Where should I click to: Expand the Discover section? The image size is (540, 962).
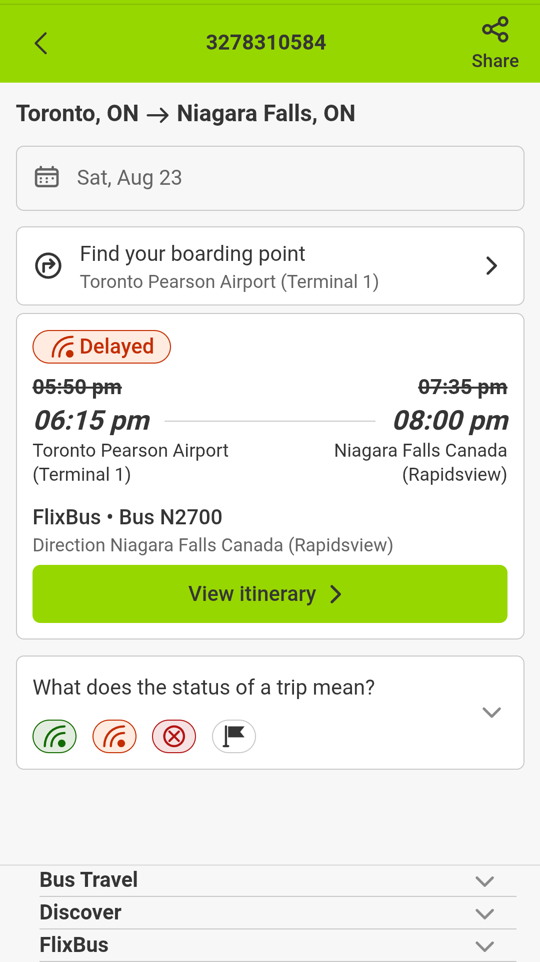[484, 913]
